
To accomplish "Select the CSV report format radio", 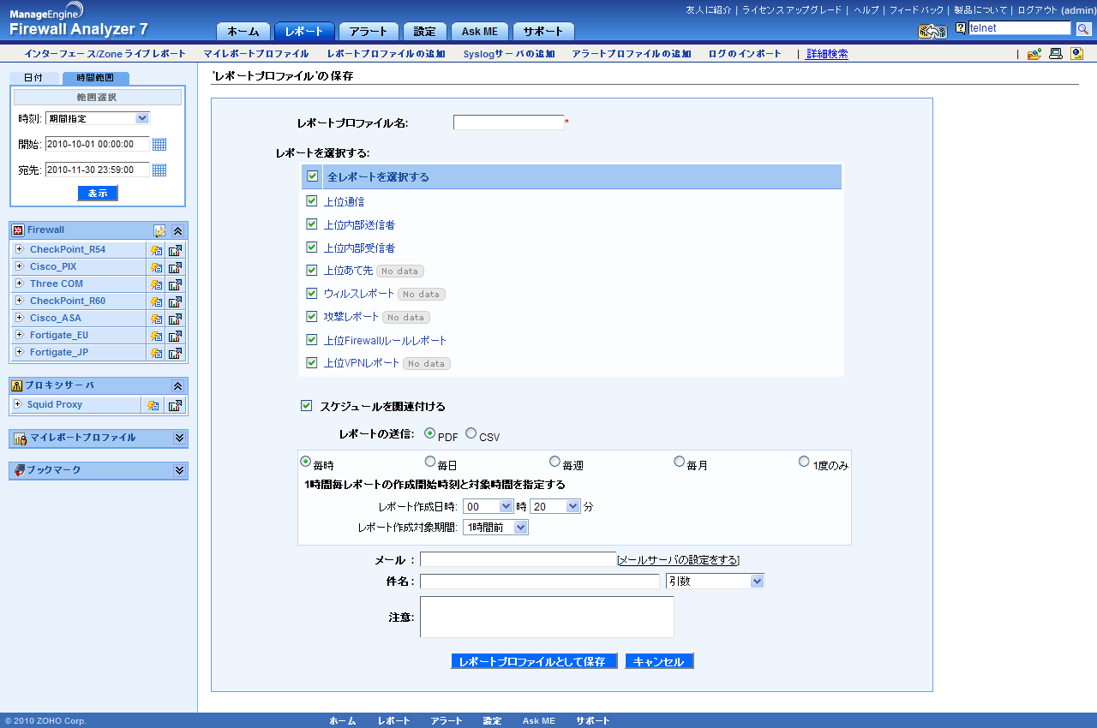I will click(471, 434).
